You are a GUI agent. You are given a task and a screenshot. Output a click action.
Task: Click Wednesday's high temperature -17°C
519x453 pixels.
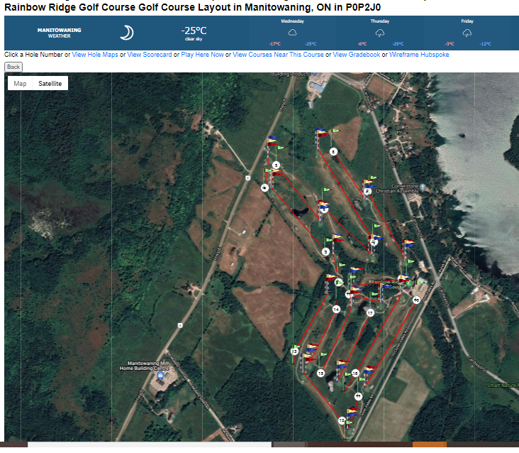point(274,44)
